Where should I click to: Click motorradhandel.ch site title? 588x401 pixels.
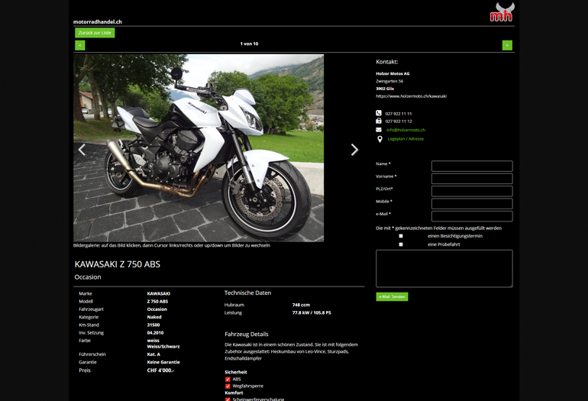98,21
